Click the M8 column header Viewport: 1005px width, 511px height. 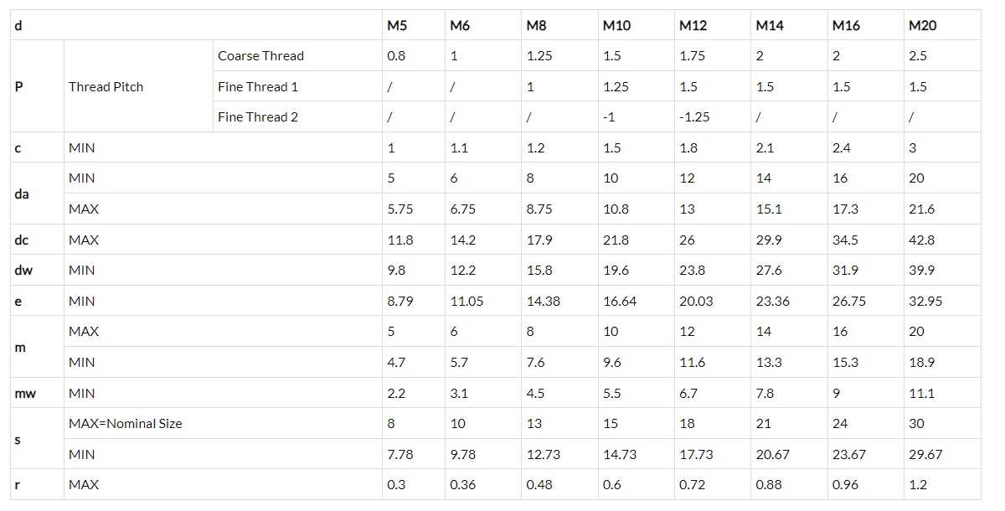[x=536, y=25]
